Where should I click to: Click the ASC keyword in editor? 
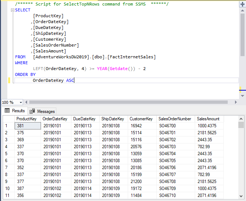pos(70,80)
